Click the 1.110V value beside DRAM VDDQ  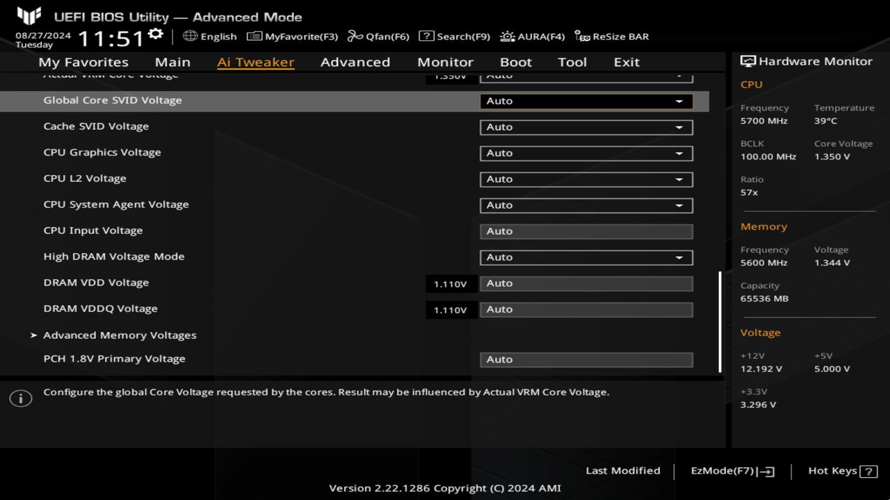point(451,310)
